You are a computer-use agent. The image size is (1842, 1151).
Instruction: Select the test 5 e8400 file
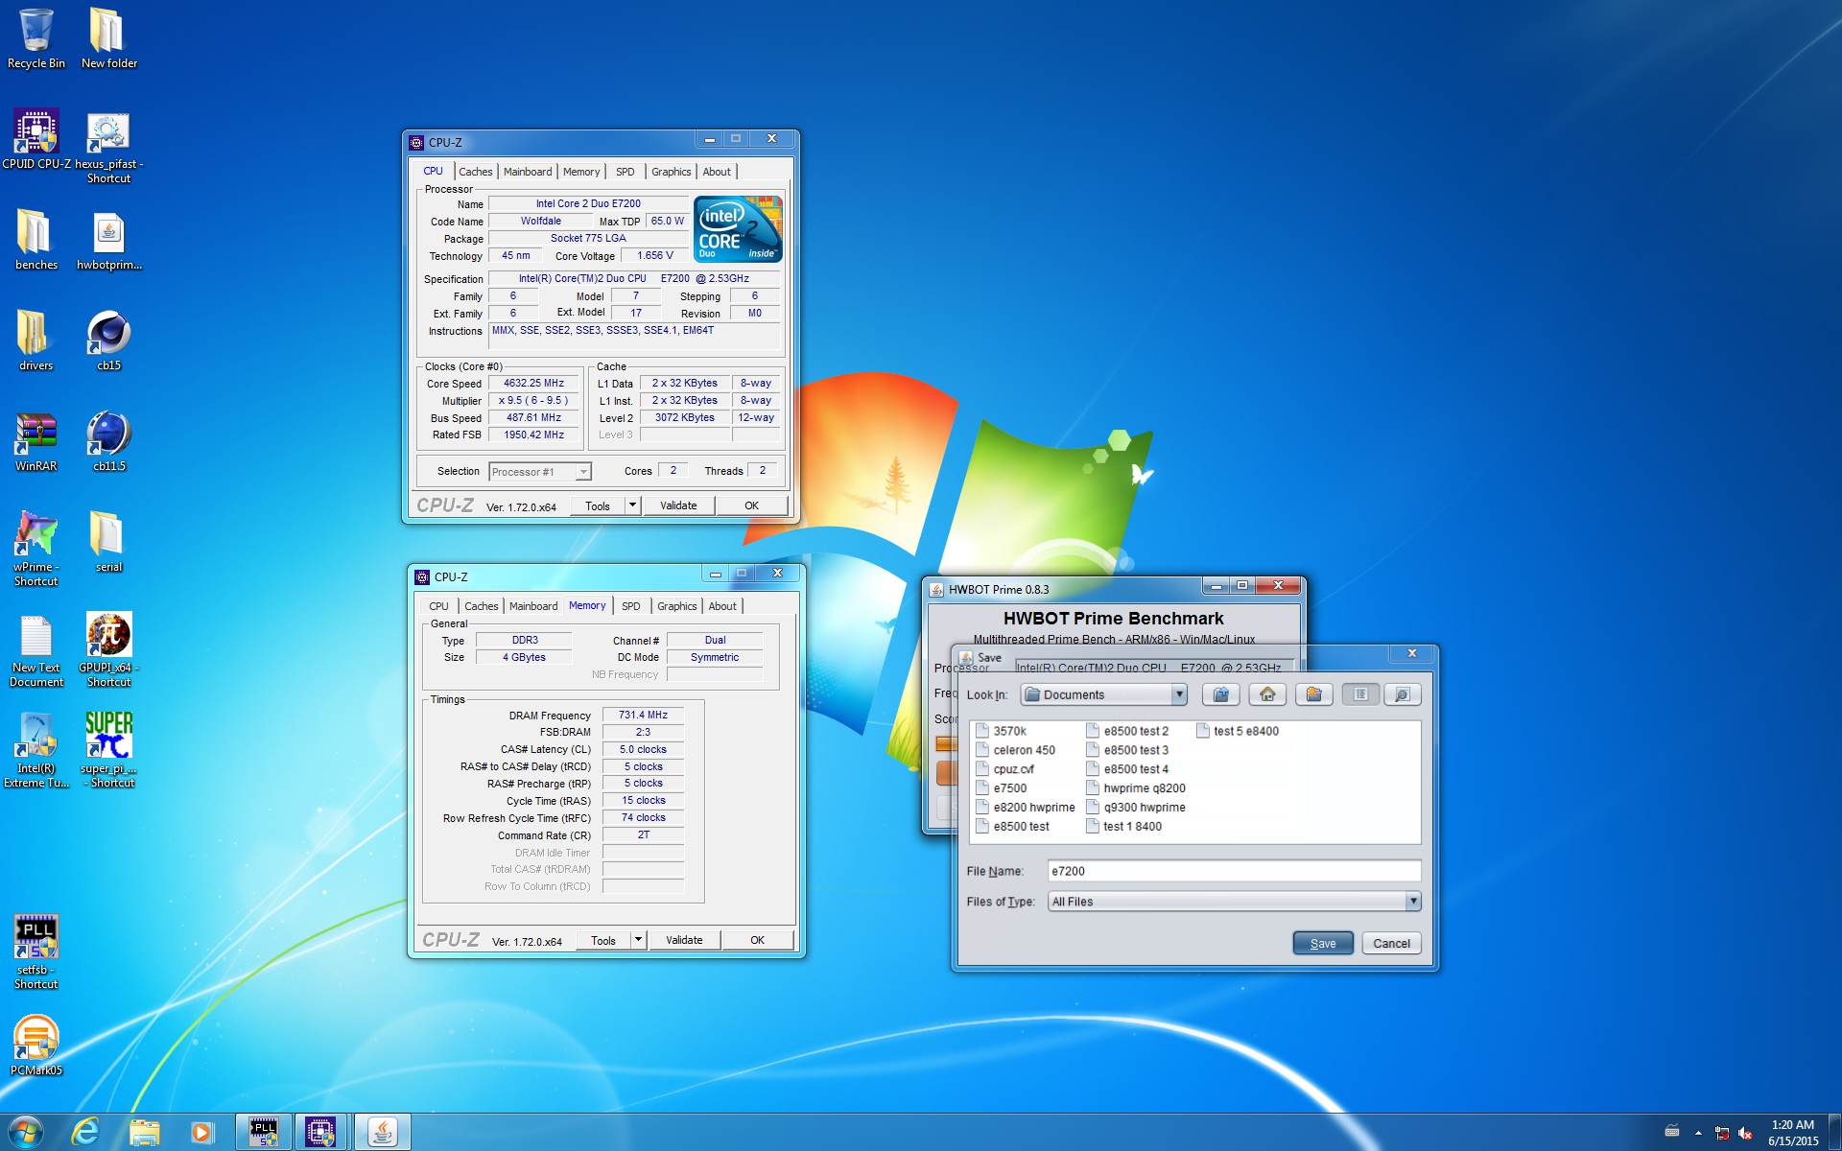point(1238,731)
